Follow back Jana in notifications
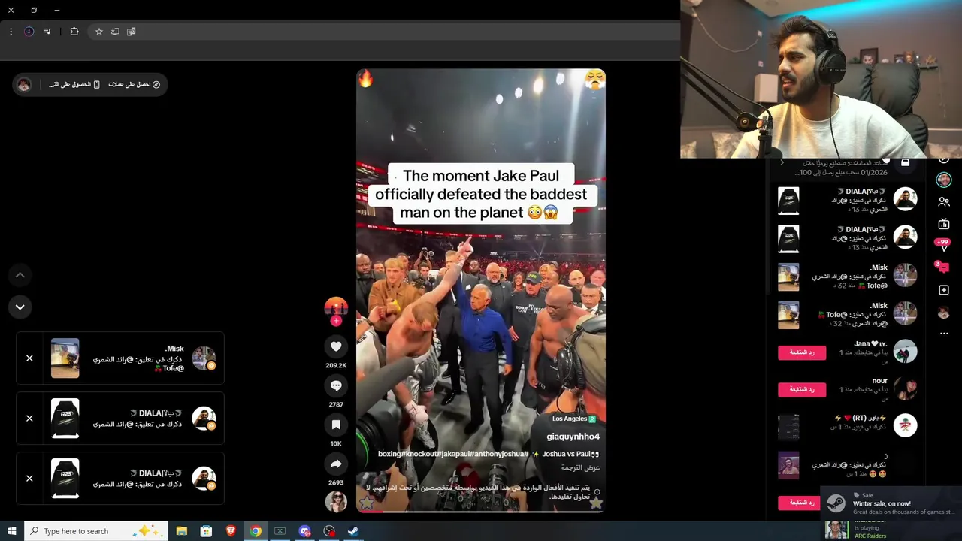Viewport: 962px width, 541px height. [x=802, y=352]
